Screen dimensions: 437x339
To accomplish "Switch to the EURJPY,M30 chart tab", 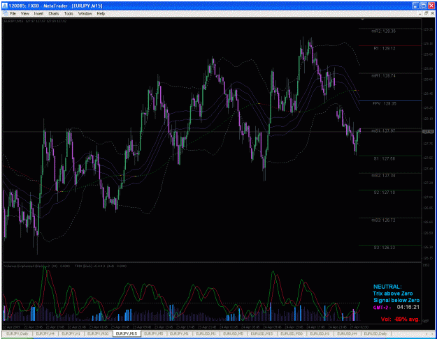I will [x=98, y=333].
